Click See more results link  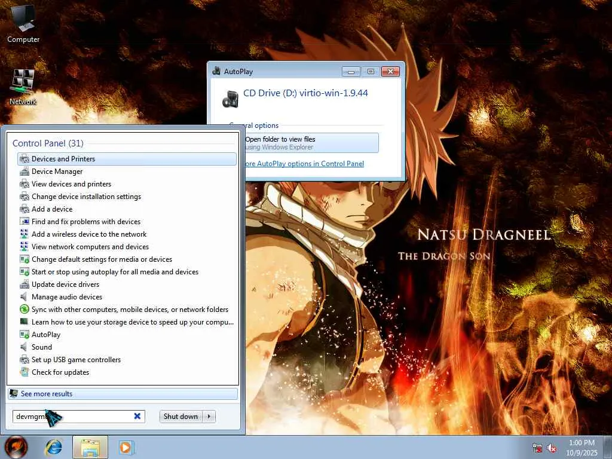pos(123,393)
